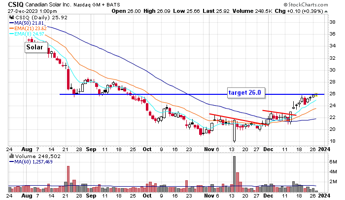Click the volume bars icon beside Volume 248,502
The width and height of the screenshot is (345, 200).
pyautogui.click(x=11, y=156)
